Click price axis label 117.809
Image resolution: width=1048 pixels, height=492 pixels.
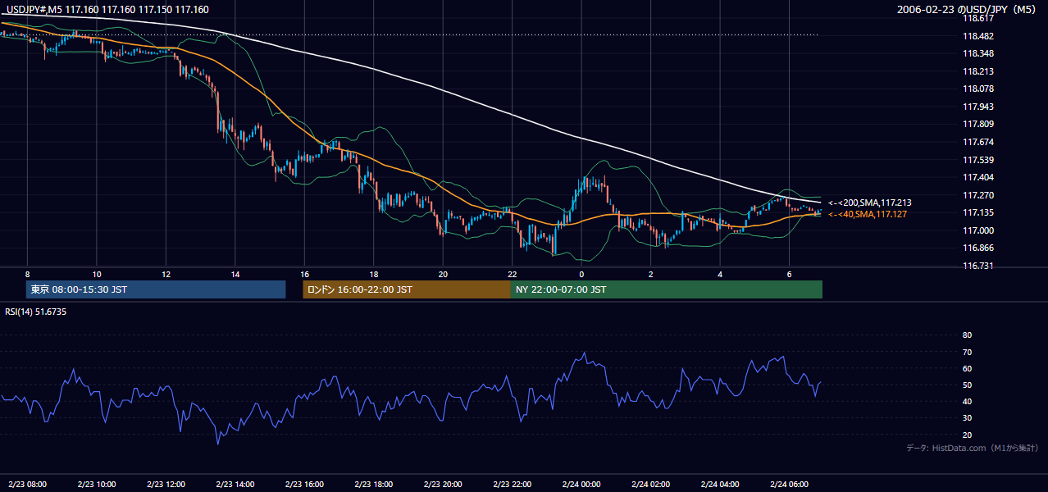(977, 125)
